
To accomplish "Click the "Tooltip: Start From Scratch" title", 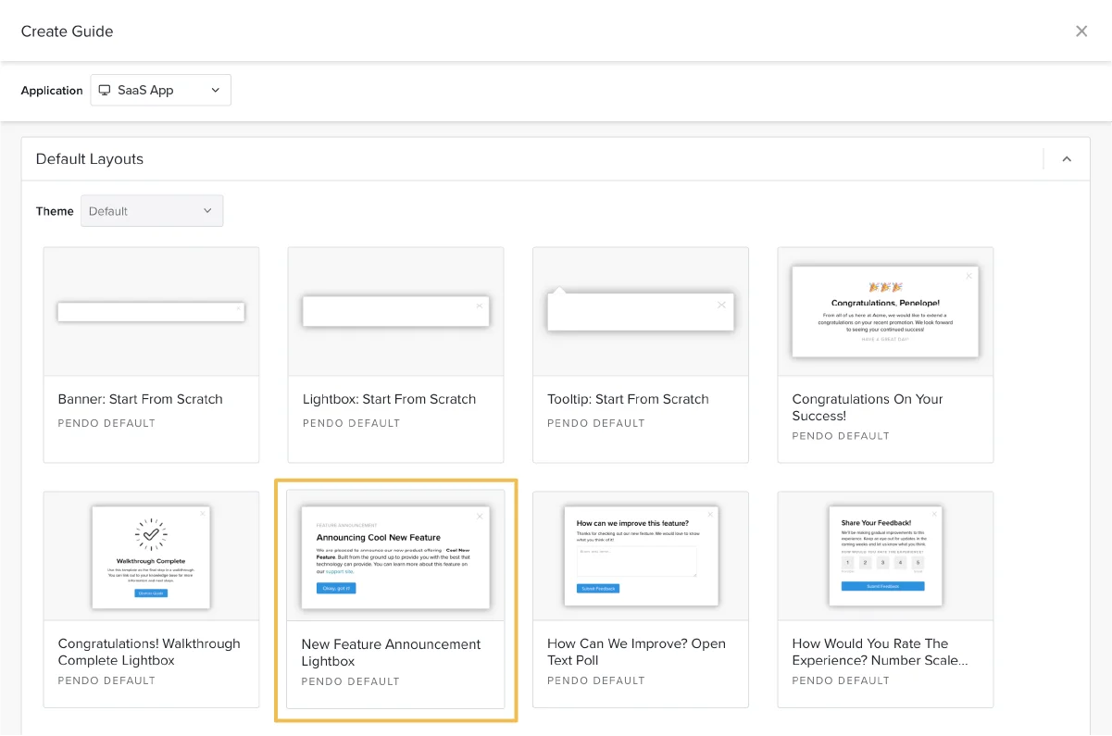I will (x=628, y=399).
